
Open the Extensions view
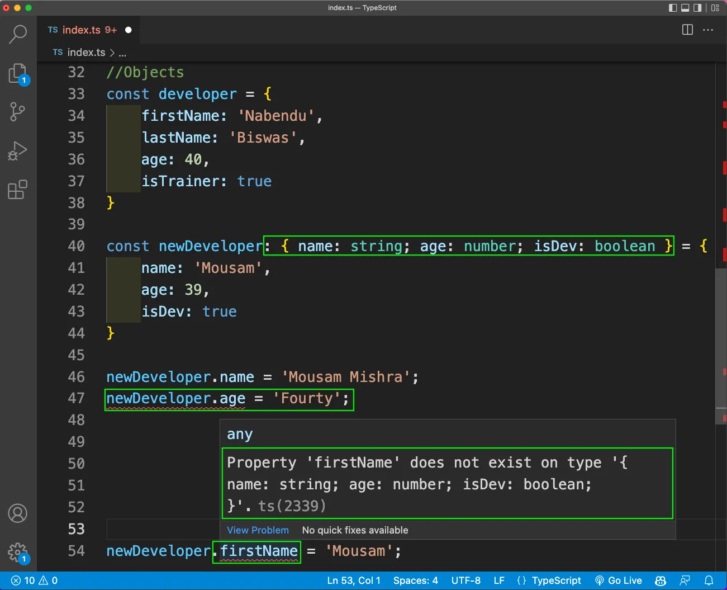[x=18, y=190]
